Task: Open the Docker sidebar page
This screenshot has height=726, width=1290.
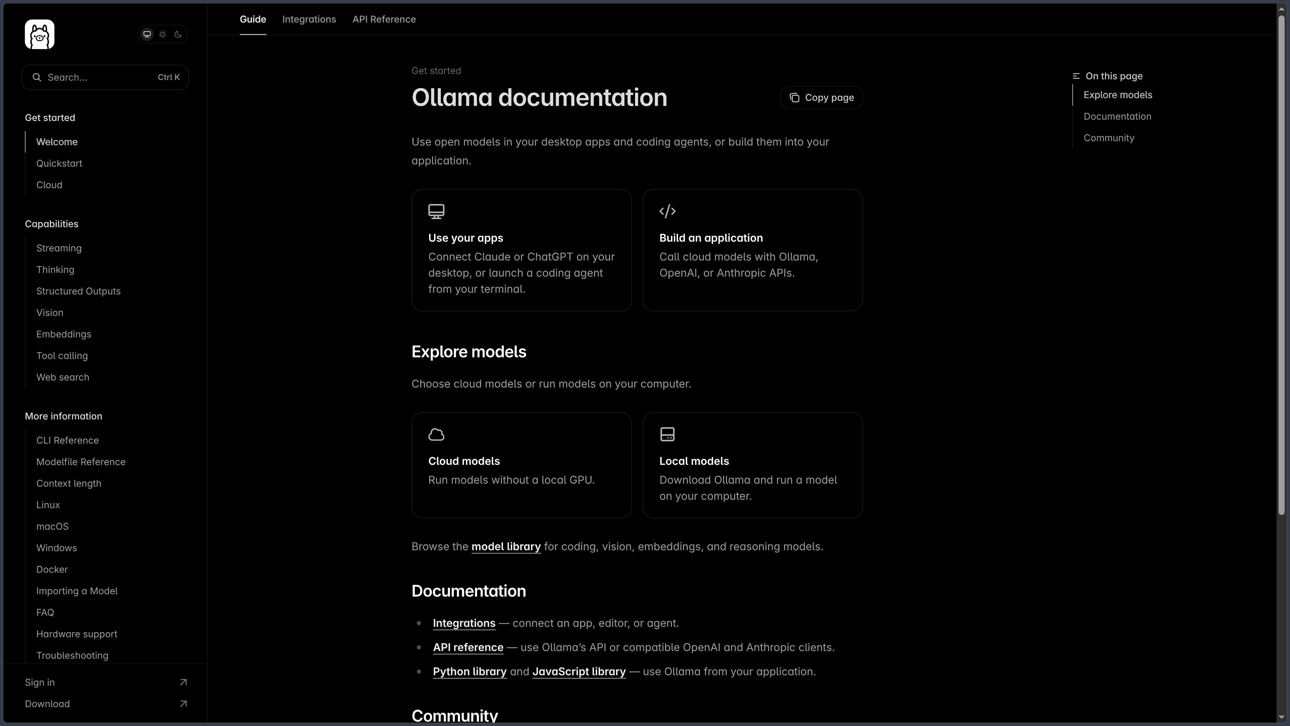Action: tap(52, 570)
